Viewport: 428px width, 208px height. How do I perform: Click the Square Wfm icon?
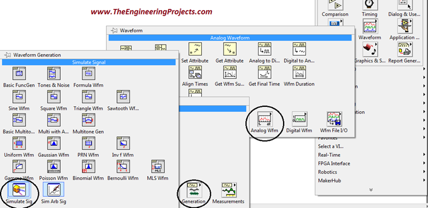coord(53,97)
